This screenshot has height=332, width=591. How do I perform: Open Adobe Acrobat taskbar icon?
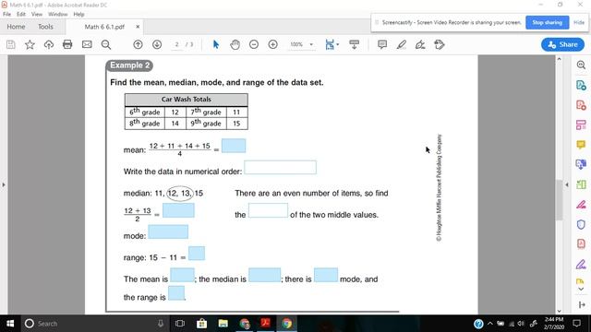[266, 324]
